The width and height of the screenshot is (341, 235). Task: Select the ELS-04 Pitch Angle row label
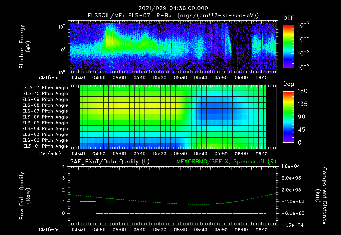[x=45, y=129]
